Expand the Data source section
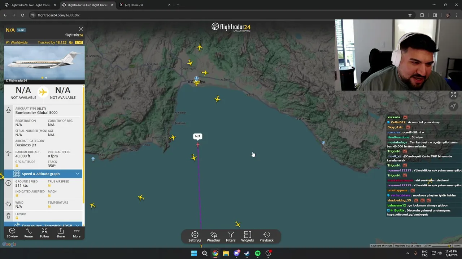The width and height of the screenshot is (462, 259). click(43, 225)
